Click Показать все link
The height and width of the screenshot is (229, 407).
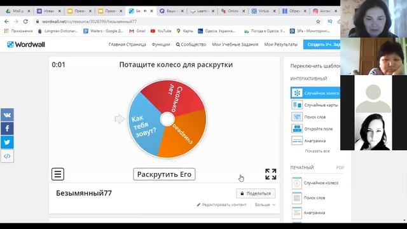[317, 151]
